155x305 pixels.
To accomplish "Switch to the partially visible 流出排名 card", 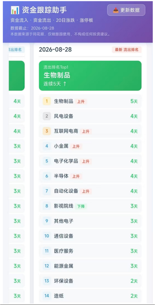I will point(17,50).
